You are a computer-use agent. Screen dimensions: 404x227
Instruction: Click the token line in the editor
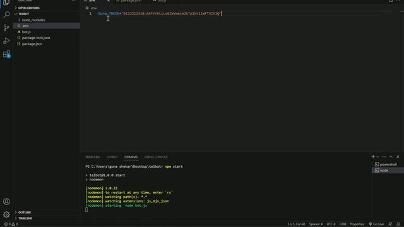click(160, 13)
